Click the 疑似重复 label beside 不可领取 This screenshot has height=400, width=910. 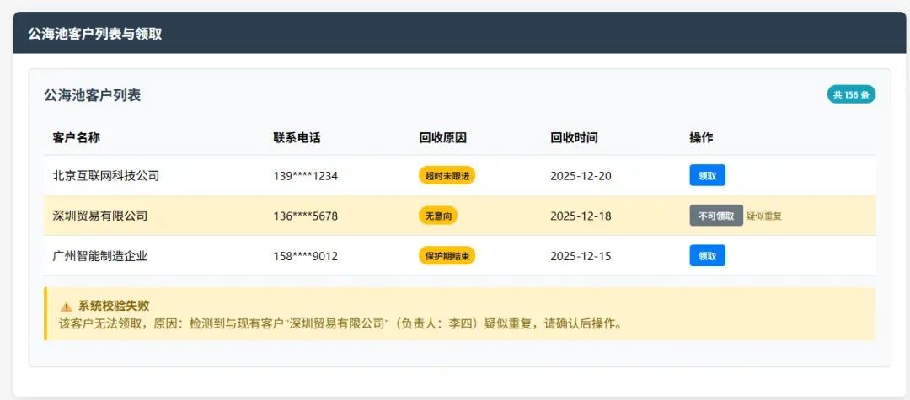pyautogui.click(x=764, y=216)
